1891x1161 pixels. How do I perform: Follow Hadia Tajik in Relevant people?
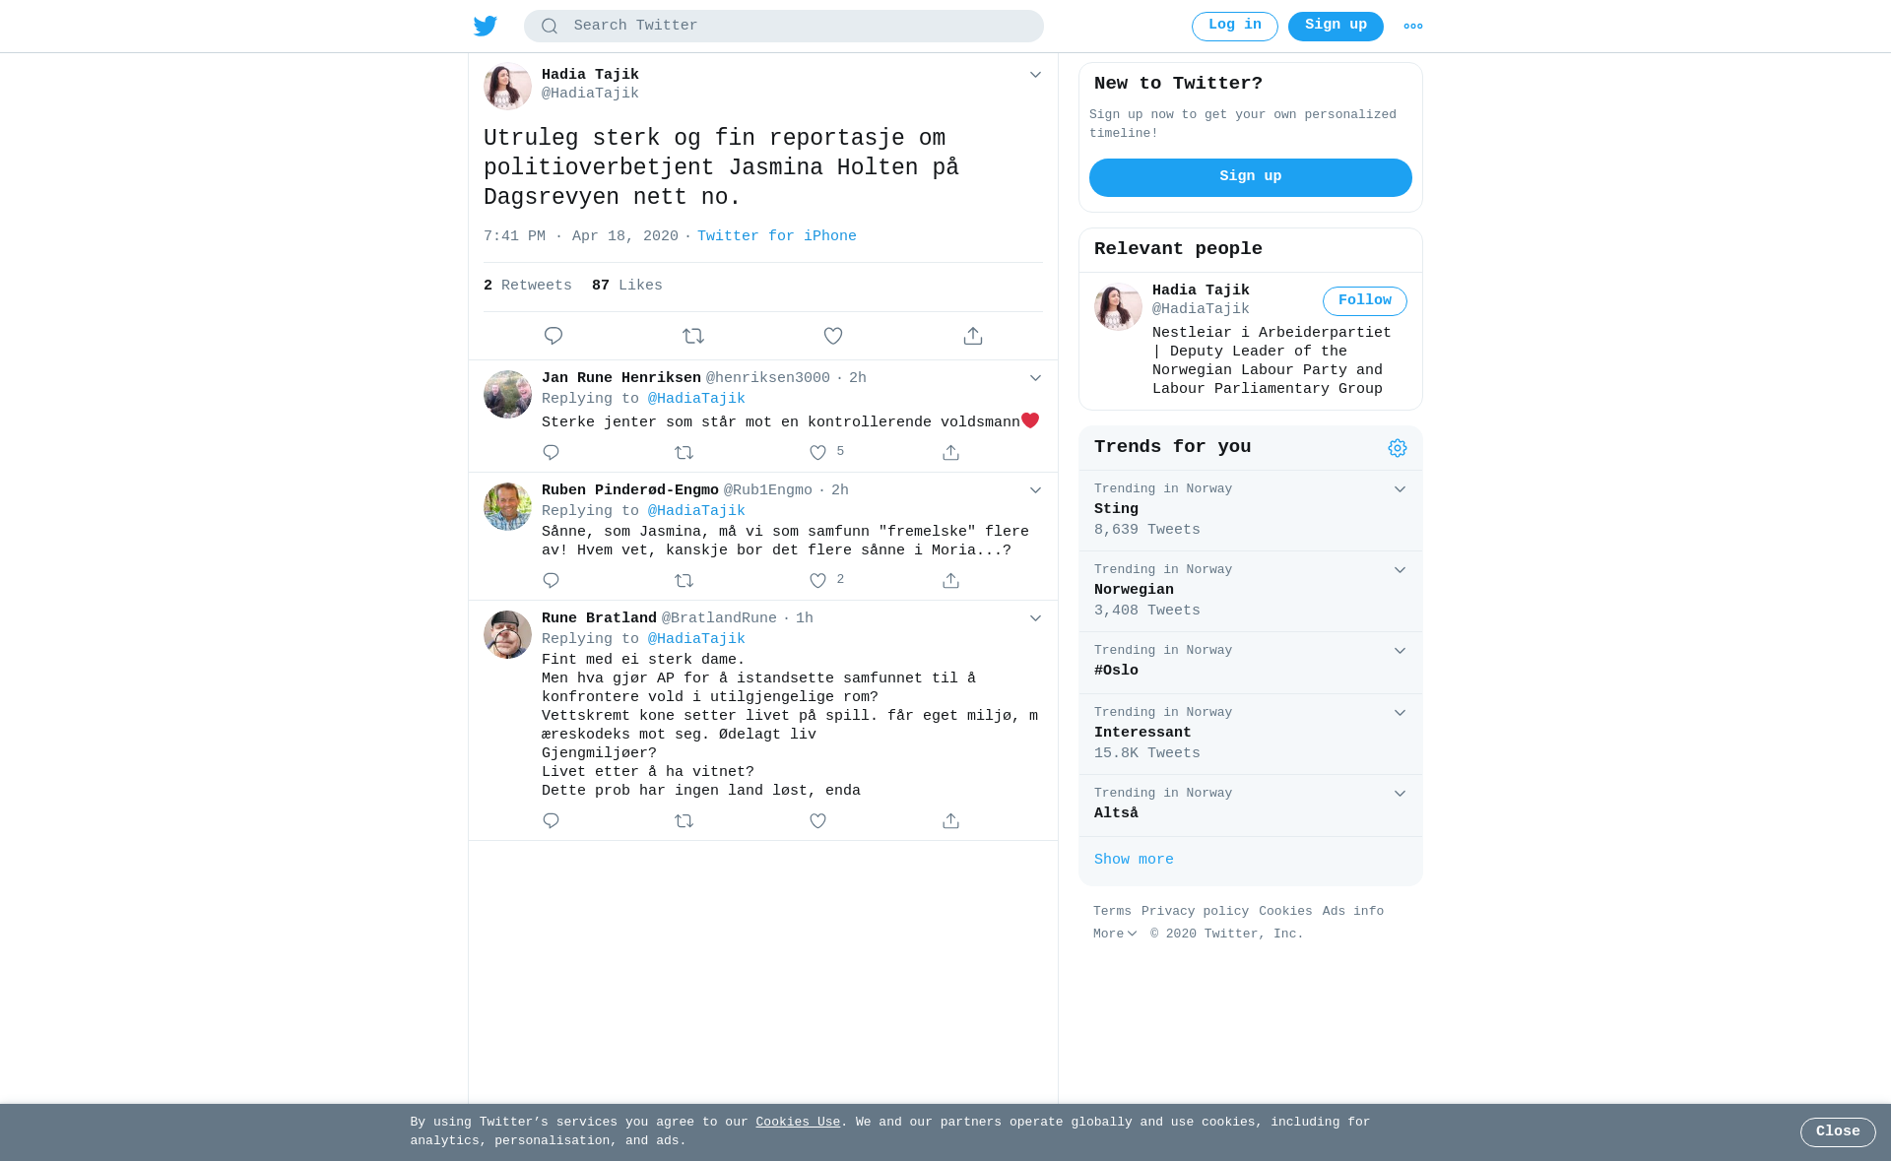(1365, 301)
